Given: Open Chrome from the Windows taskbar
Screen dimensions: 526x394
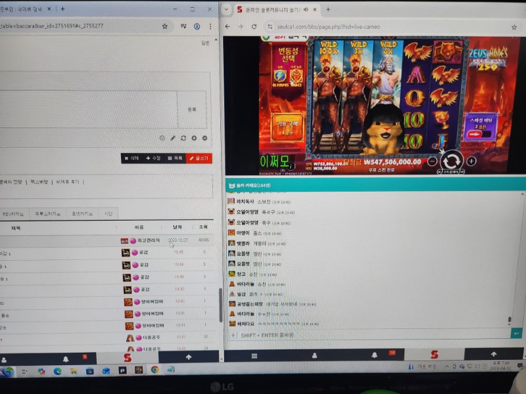Looking at the screenshot, I should pyautogui.click(x=155, y=370).
